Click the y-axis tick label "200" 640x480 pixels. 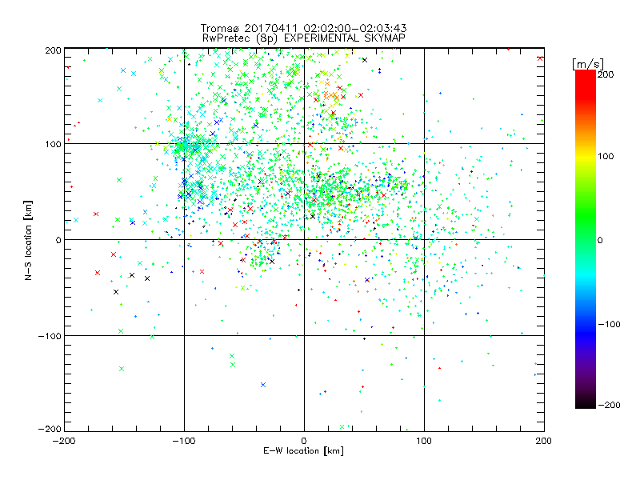click(53, 50)
